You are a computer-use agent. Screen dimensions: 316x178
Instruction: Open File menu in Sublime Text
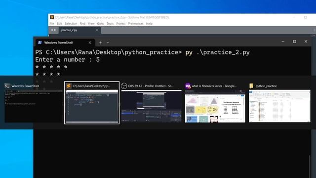point(52,24)
